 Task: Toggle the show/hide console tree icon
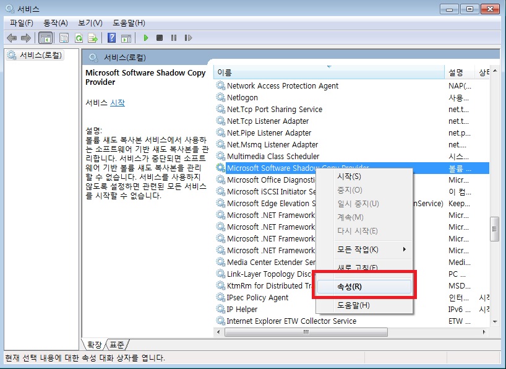(46, 38)
